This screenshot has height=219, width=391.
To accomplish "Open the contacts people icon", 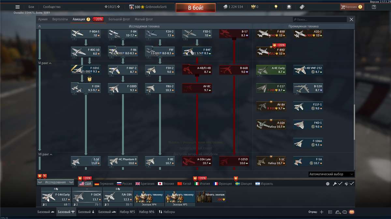I will [x=338, y=212].
